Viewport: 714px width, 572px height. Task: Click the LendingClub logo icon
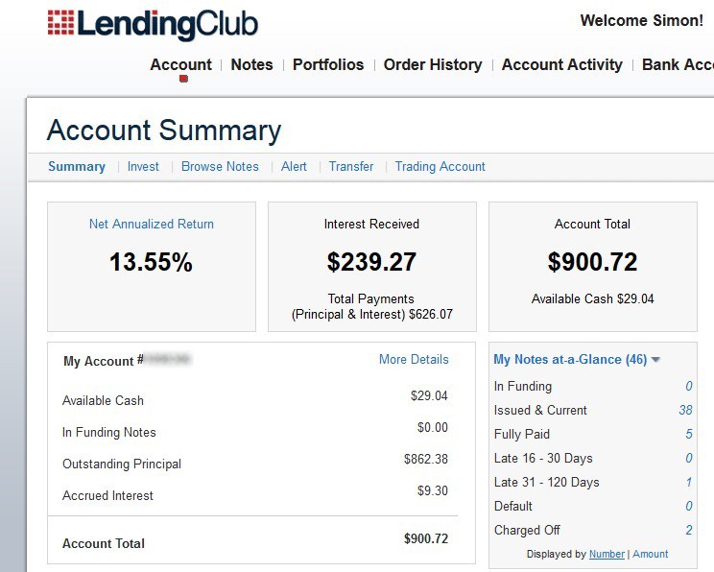59,25
